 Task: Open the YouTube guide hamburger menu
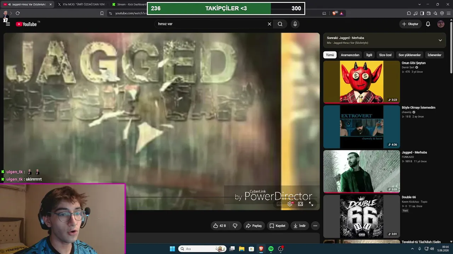coord(8,24)
